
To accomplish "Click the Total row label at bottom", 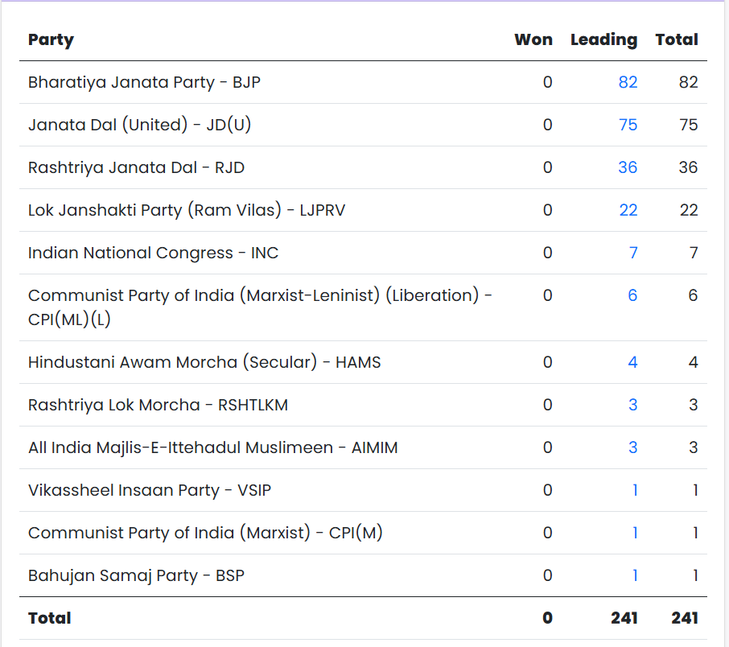I will click(x=50, y=618).
